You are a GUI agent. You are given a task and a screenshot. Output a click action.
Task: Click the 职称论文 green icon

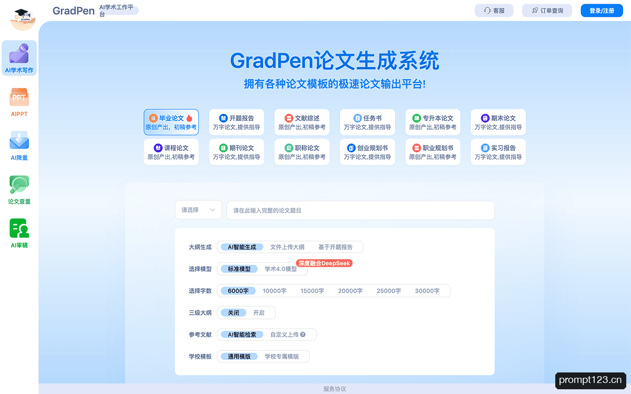click(289, 148)
